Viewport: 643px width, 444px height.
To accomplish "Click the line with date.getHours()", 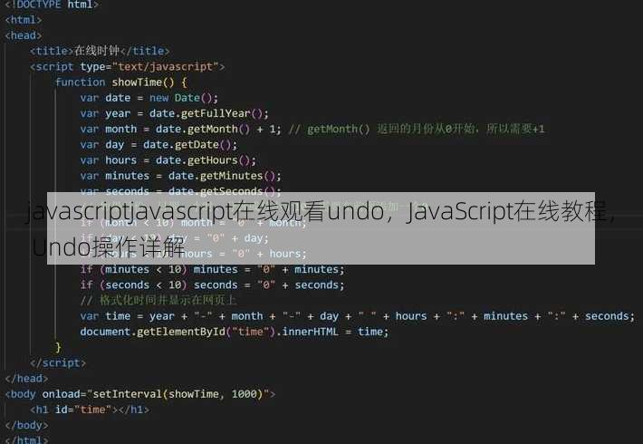I will click(x=168, y=160).
